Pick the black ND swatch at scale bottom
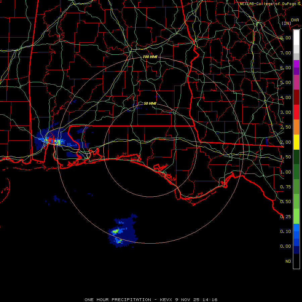302x302 pixels. coord(296,261)
